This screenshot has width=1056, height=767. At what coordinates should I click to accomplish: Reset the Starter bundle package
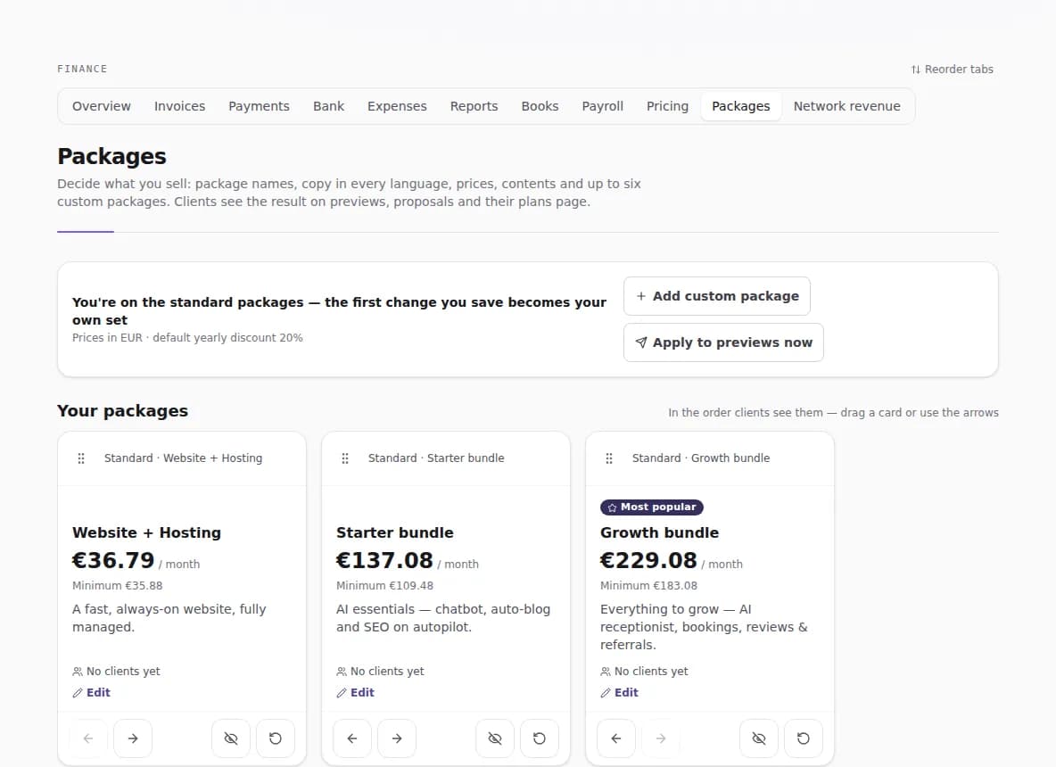[x=540, y=738]
